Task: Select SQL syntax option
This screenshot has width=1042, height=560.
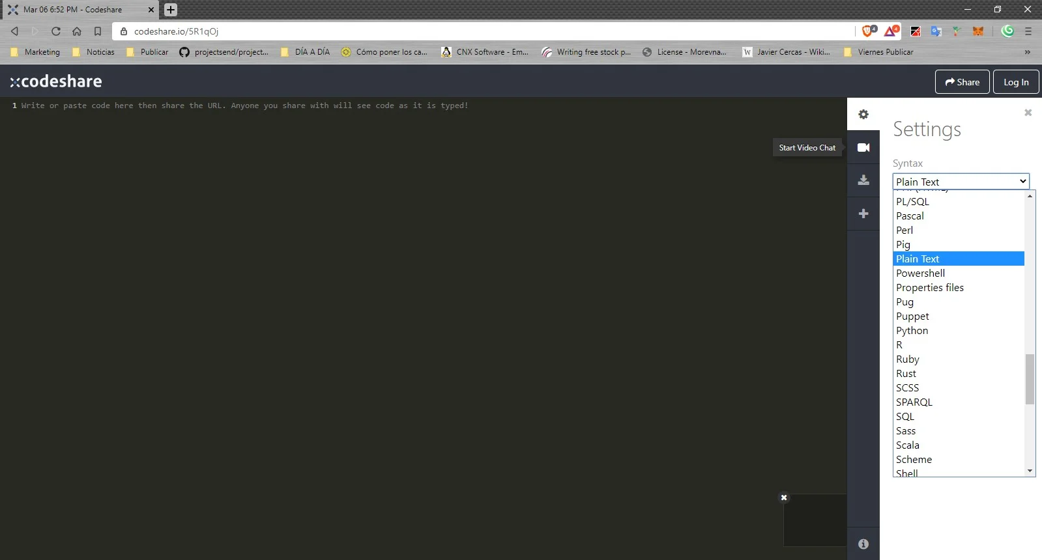Action: click(x=959, y=417)
